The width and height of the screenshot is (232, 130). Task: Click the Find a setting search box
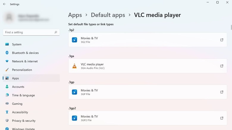[x=28, y=32]
